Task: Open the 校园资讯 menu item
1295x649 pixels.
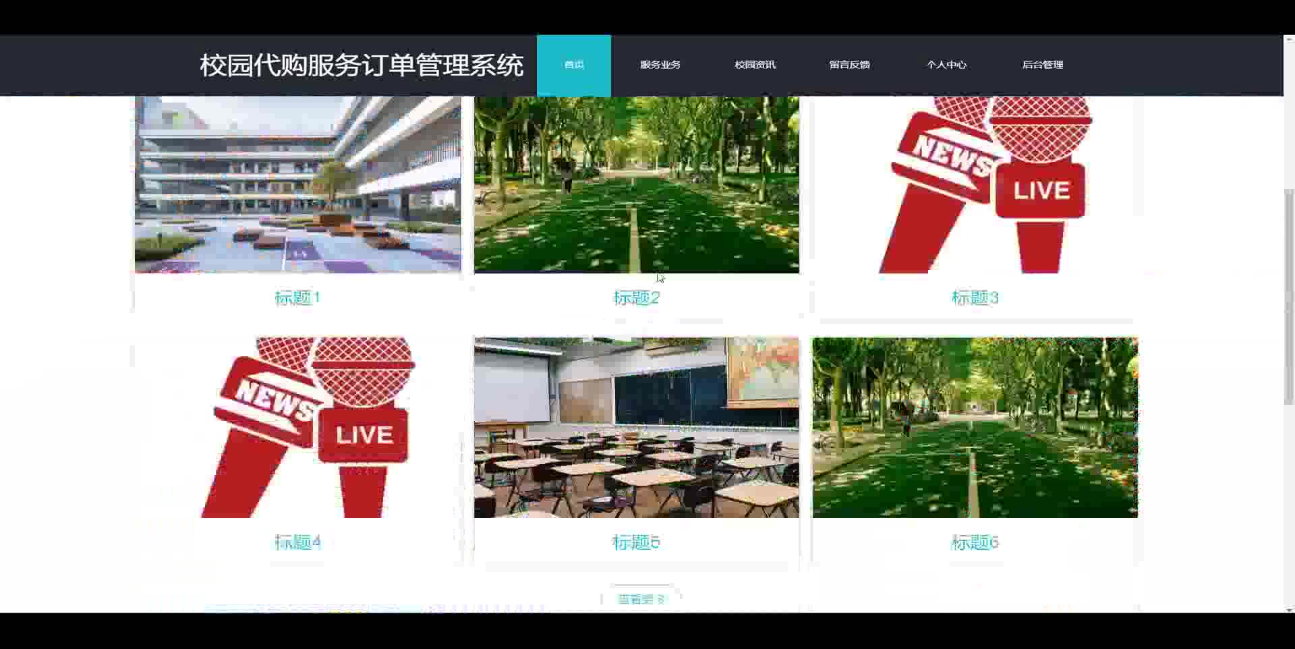Action: click(x=755, y=65)
